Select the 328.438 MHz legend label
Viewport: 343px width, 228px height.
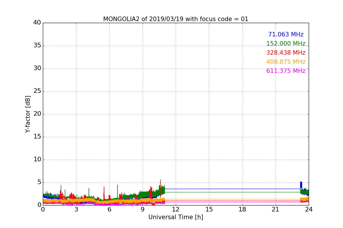[286, 53]
